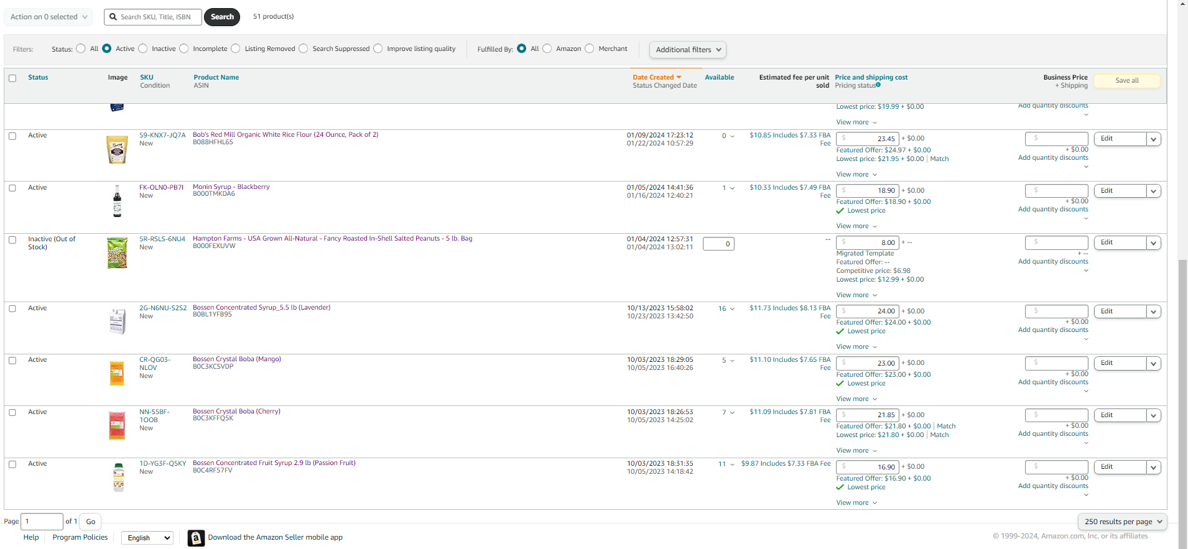Open the English language dropdown
This screenshot has width=1188, height=549.
(x=147, y=538)
